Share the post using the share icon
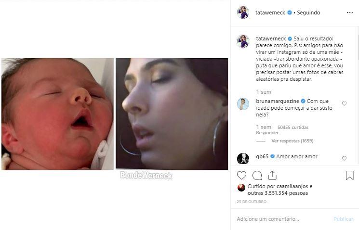The width and height of the screenshot is (359, 230). (272, 176)
